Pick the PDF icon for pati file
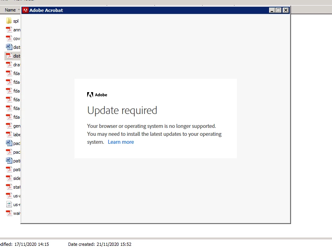The width and height of the screenshot is (332, 249). tap(9, 170)
